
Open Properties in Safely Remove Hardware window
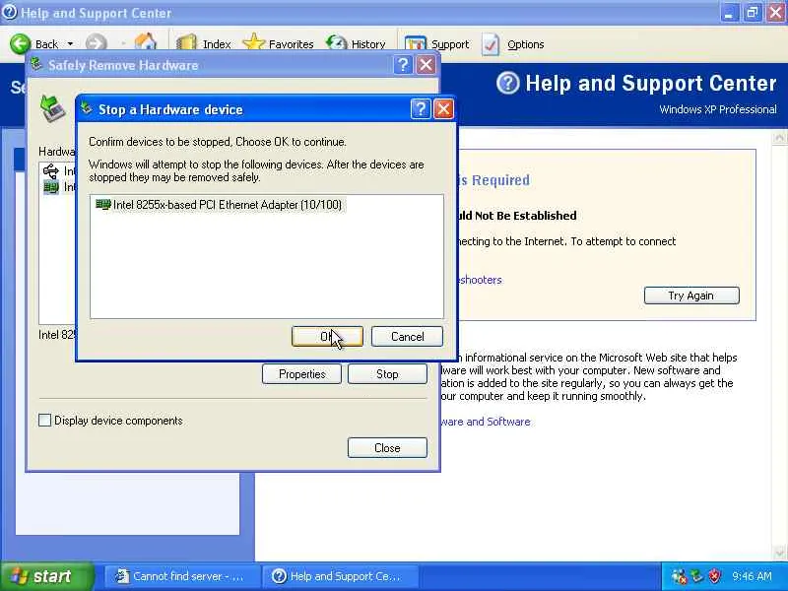click(301, 374)
